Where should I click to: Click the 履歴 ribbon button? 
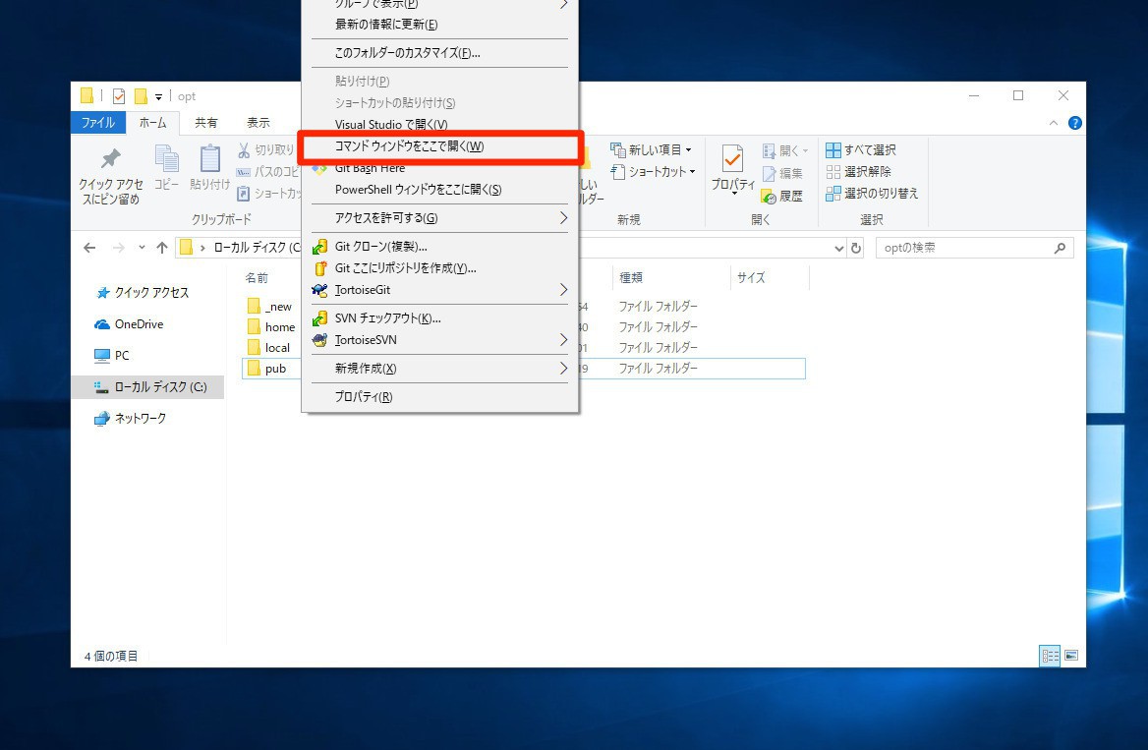tap(782, 197)
